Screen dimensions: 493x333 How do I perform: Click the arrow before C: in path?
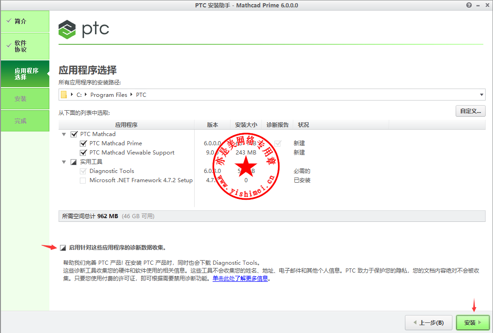pyautogui.click(x=71, y=95)
